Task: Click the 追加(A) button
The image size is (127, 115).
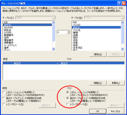Action: (x=98, y=54)
